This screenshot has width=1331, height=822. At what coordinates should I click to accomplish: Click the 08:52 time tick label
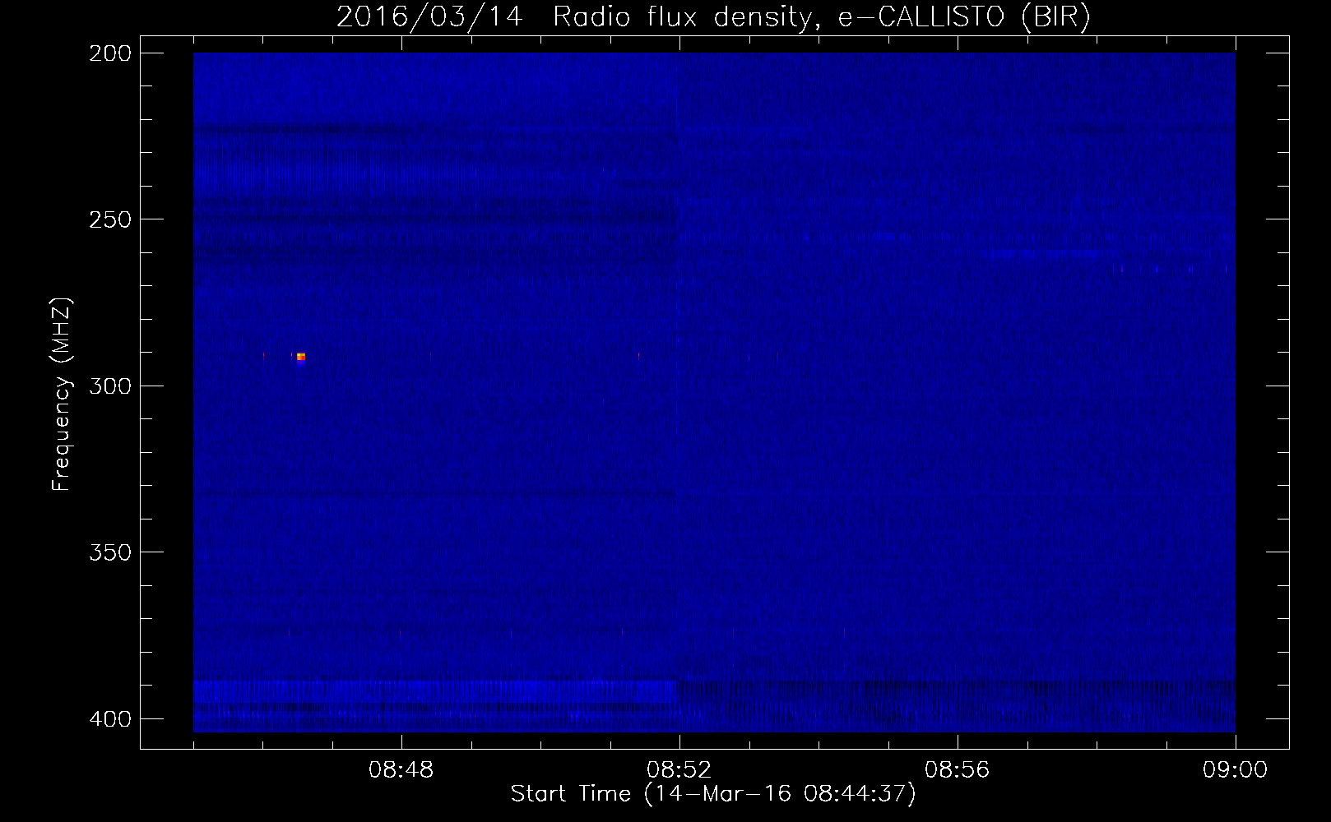click(679, 769)
